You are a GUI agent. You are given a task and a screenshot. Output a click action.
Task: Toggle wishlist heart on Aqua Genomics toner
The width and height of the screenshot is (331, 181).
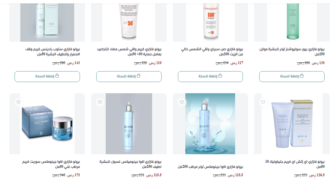182,102
